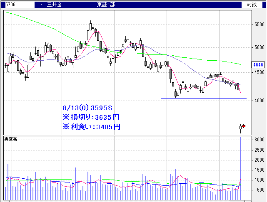Click the 損切り:3635円 stop-loss note
The height and width of the screenshot is (202, 267).
pyautogui.click(x=91, y=117)
